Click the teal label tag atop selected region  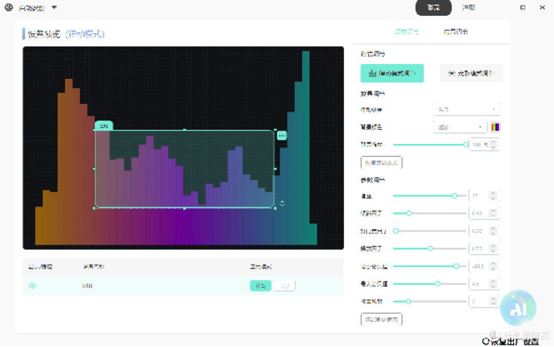coord(104,125)
